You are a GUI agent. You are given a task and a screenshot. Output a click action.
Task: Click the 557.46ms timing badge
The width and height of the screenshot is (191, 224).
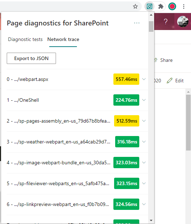126,79
